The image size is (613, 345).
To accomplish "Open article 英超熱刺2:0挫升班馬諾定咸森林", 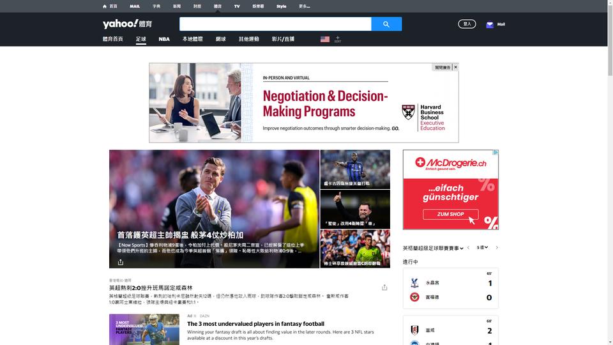I will pos(151,288).
